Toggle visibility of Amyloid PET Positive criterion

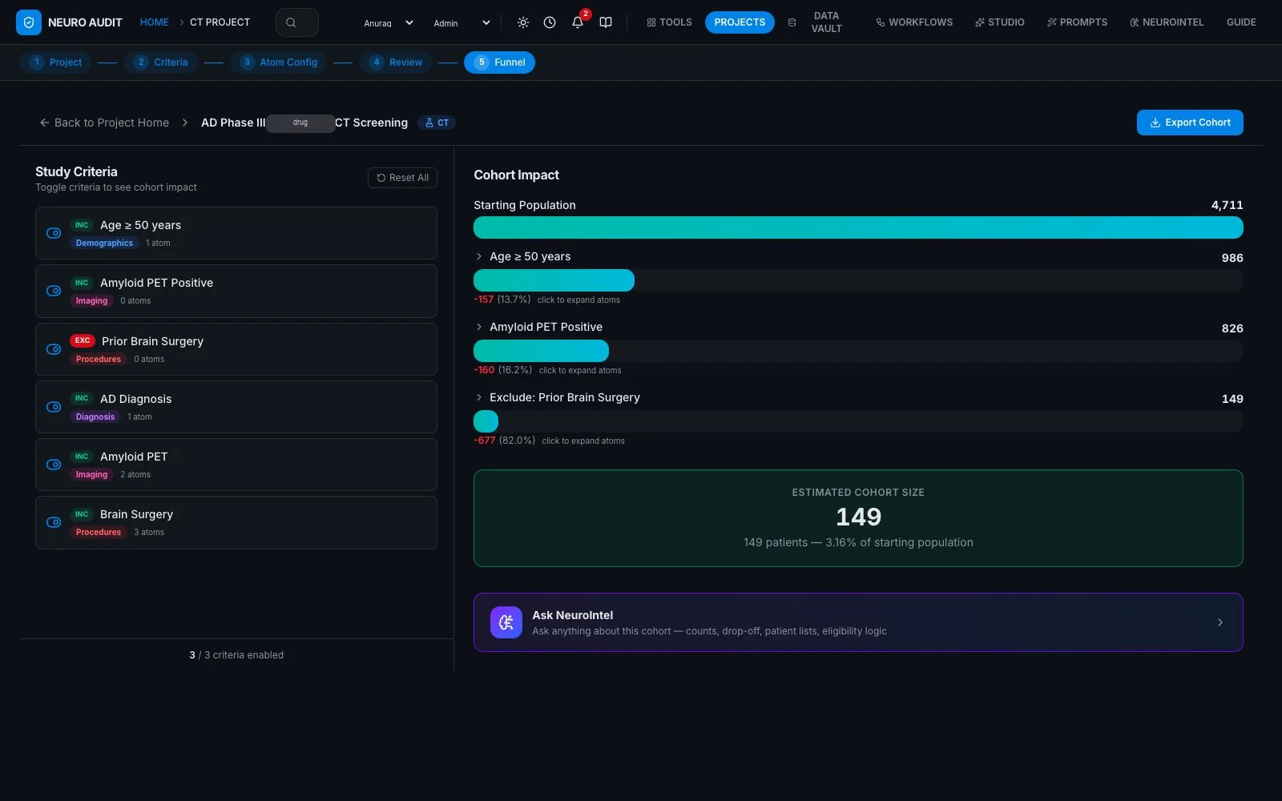tap(54, 291)
